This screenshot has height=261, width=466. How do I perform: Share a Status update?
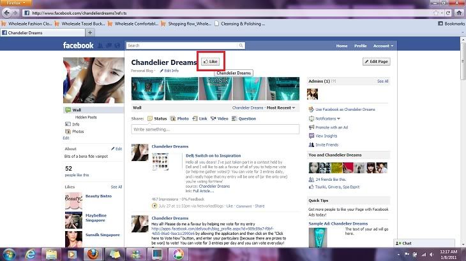157,118
